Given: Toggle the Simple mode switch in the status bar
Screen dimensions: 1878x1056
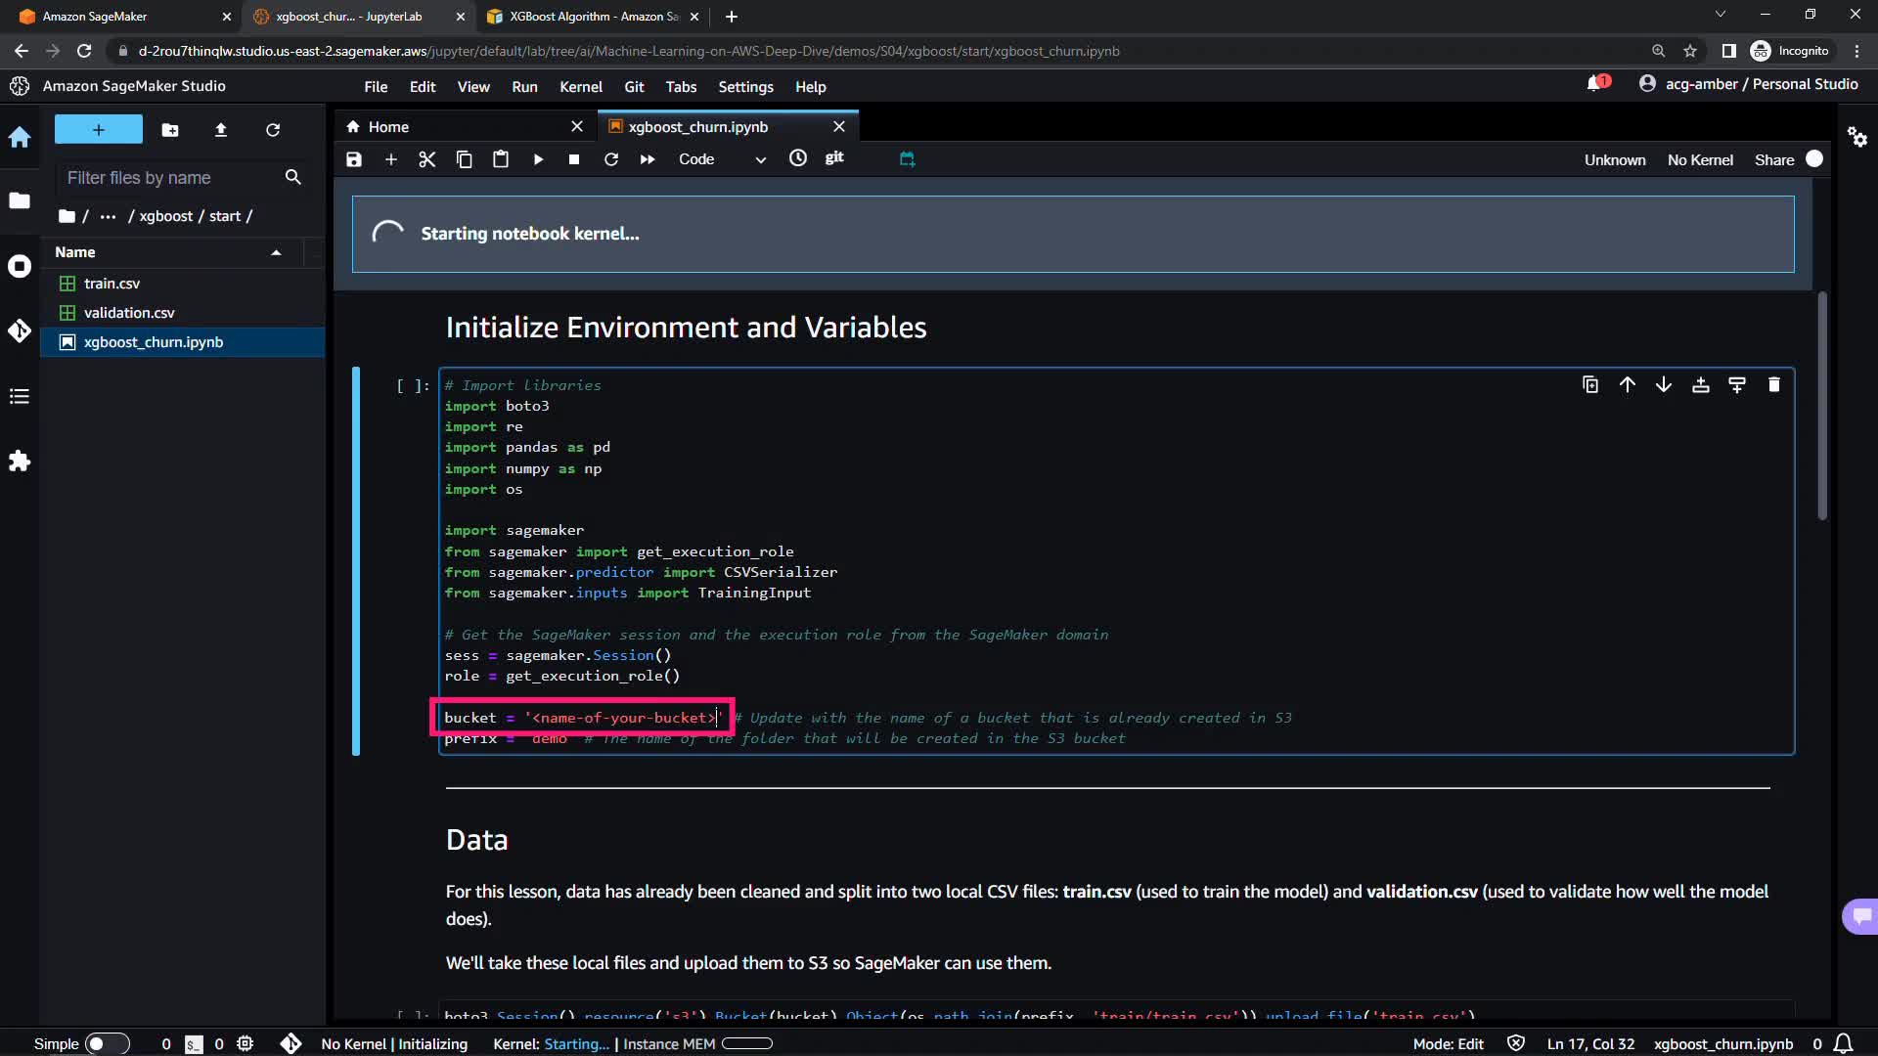Looking at the screenshot, I should pyautogui.click(x=107, y=1043).
